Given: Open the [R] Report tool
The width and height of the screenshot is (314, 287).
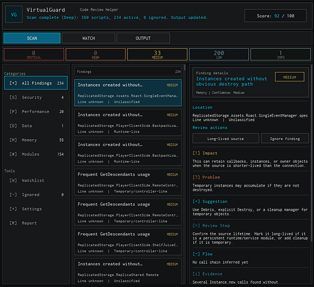Looking at the screenshot, I should 36,223.
